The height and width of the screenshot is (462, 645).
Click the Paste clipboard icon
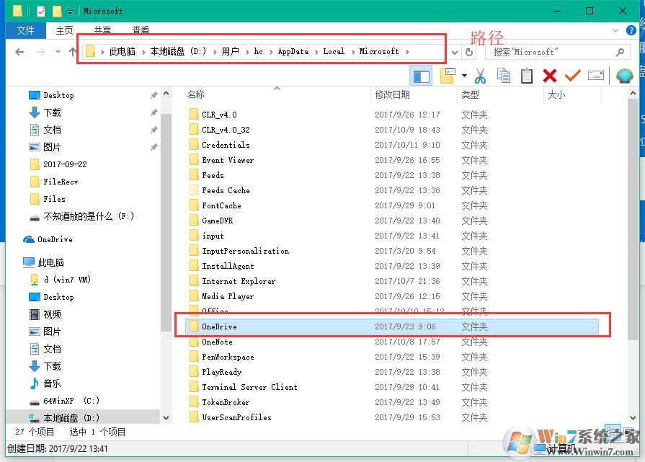point(527,75)
